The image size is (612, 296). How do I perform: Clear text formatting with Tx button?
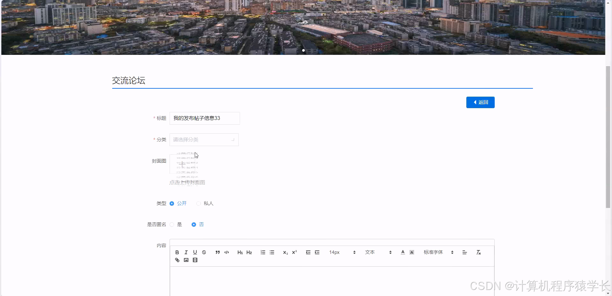(x=478, y=252)
